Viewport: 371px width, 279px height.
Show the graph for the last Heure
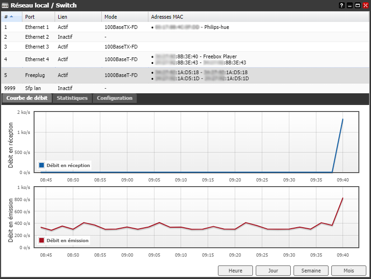(235, 271)
